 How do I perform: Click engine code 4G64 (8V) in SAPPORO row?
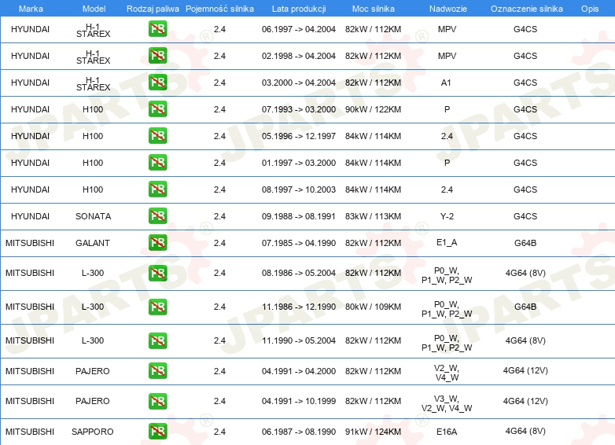click(x=525, y=431)
